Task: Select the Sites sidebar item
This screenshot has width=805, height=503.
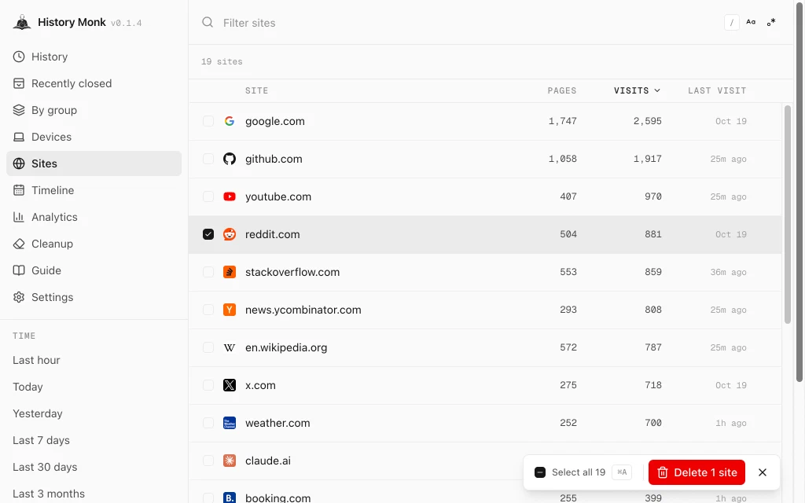Action: click(94, 163)
